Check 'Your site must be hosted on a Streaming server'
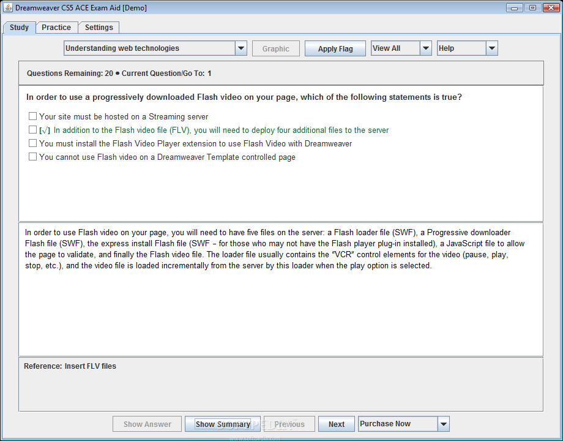The width and height of the screenshot is (563, 441). (32, 116)
